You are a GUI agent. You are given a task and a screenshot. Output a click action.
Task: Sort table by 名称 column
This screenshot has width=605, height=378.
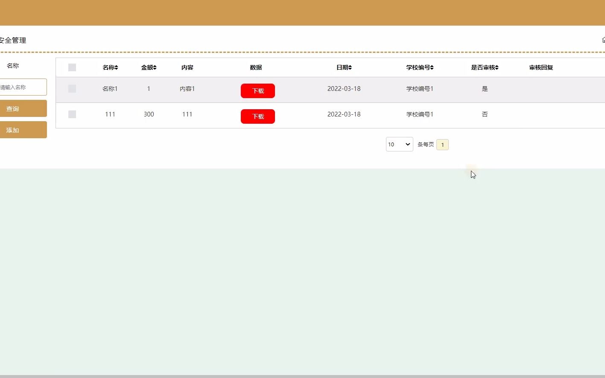(110, 67)
